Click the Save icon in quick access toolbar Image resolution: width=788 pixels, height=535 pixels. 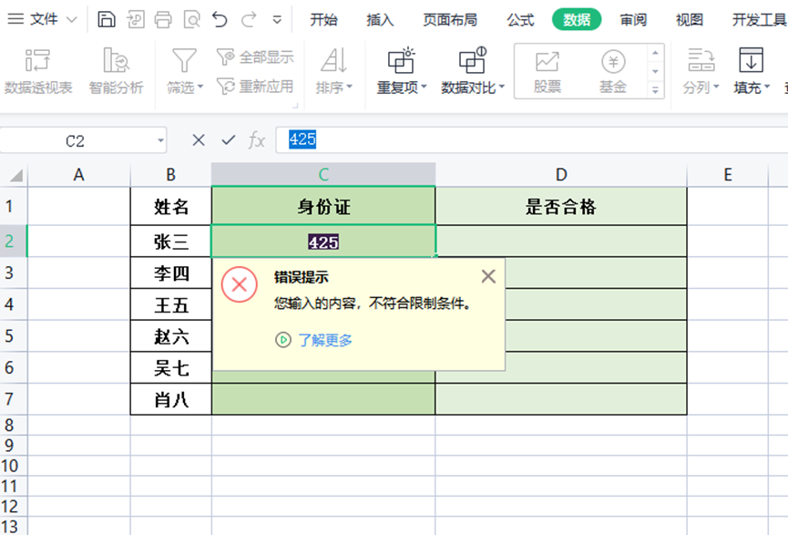(107, 19)
